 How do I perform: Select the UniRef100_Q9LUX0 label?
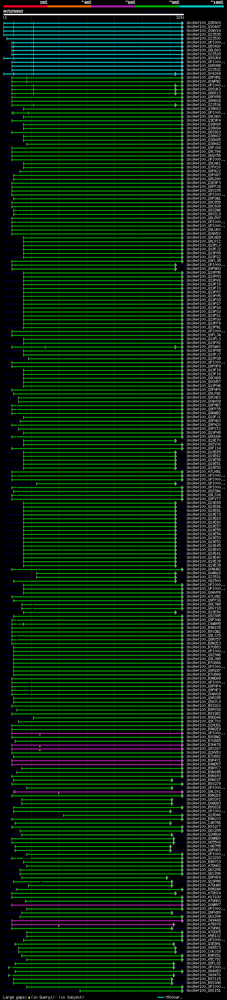click(203, 230)
